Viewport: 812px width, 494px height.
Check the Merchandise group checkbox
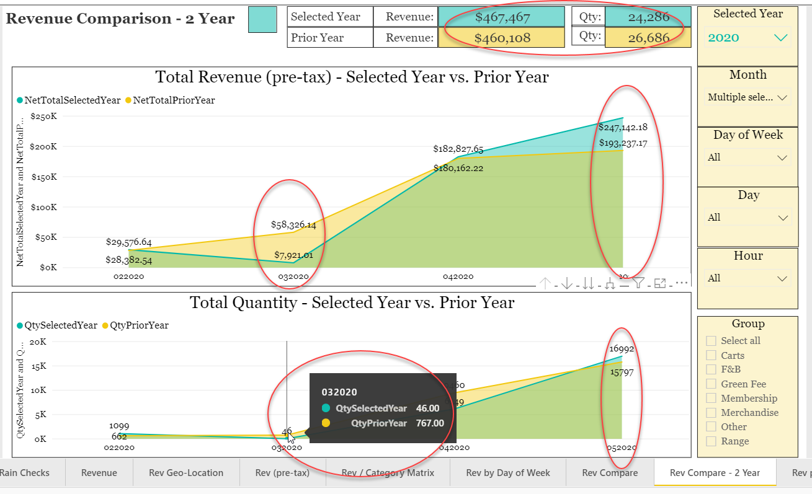point(710,412)
